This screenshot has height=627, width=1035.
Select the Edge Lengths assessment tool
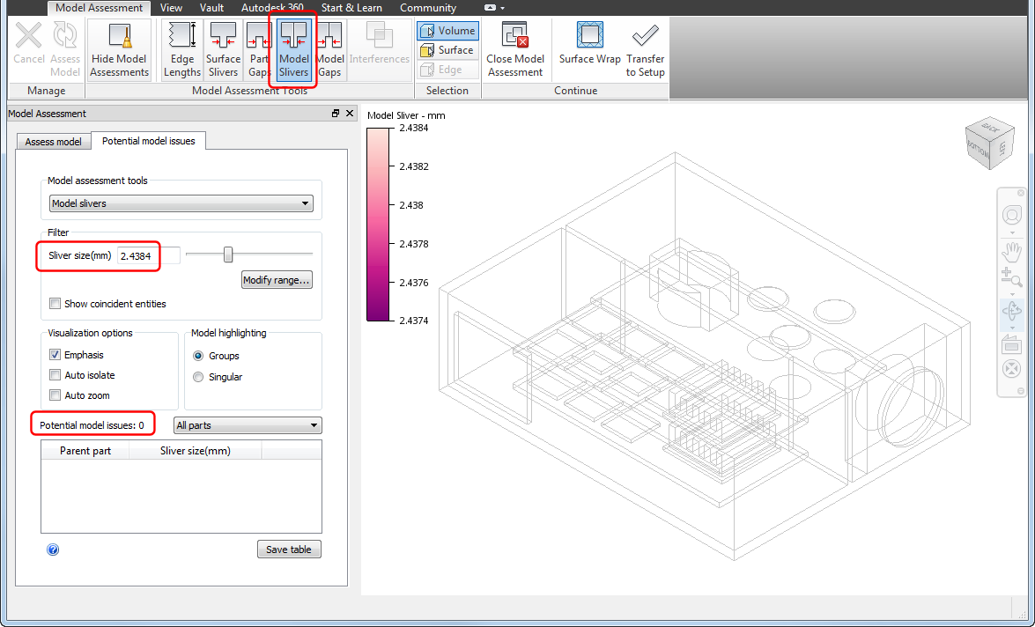[x=182, y=48]
